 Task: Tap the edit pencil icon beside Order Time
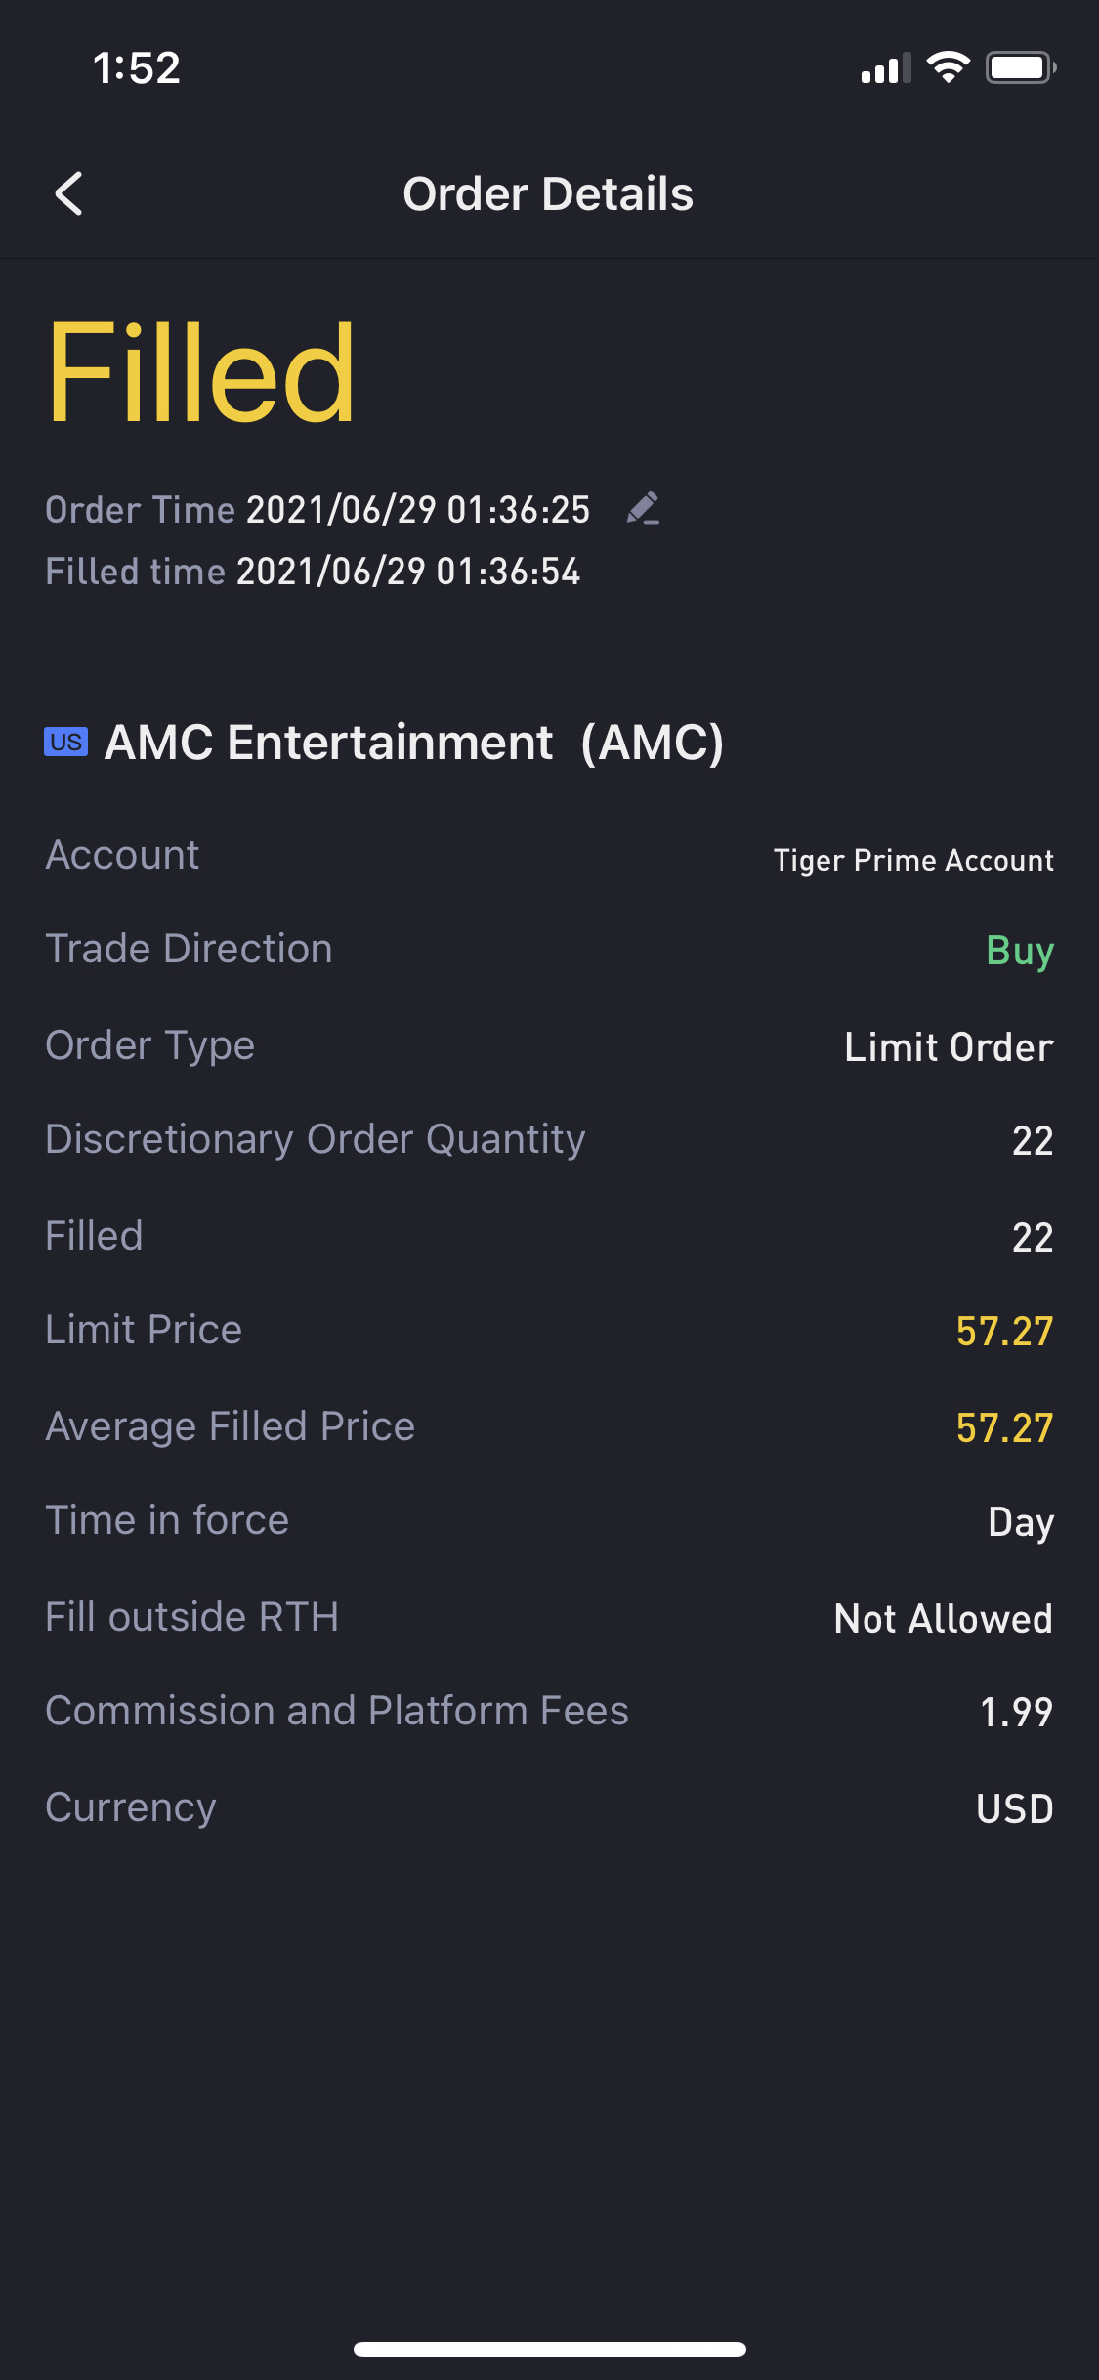point(643,509)
